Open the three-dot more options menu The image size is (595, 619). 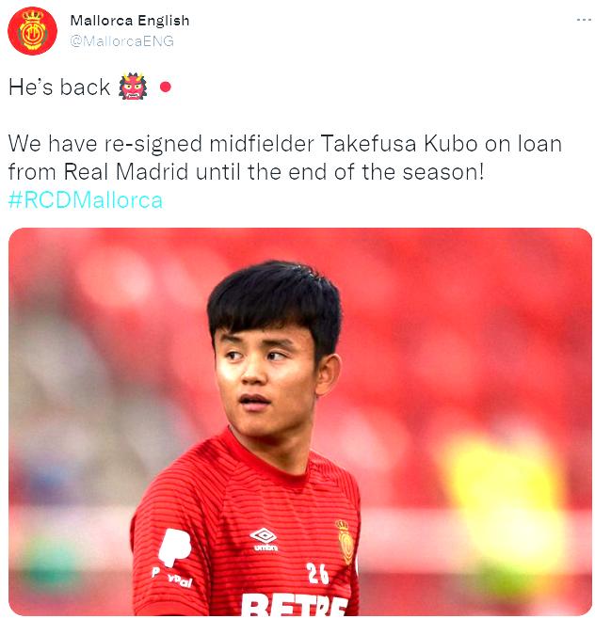tap(584, 20)
